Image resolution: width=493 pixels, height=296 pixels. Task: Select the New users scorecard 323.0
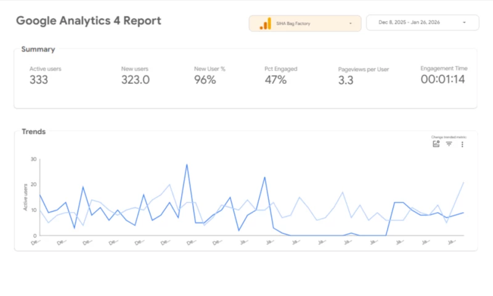135,80
